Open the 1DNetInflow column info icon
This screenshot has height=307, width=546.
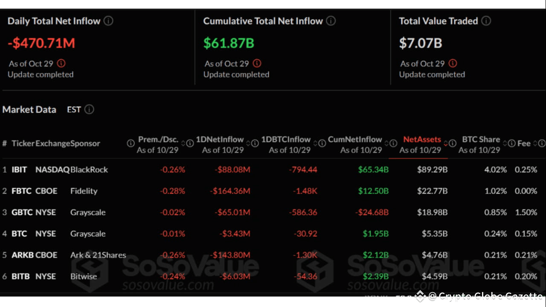point(255,144)
